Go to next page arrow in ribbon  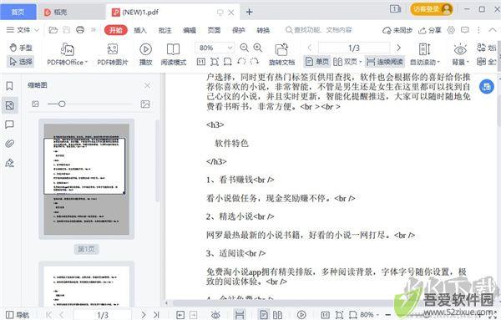398,48
